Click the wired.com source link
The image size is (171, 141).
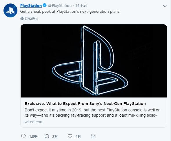34,122
